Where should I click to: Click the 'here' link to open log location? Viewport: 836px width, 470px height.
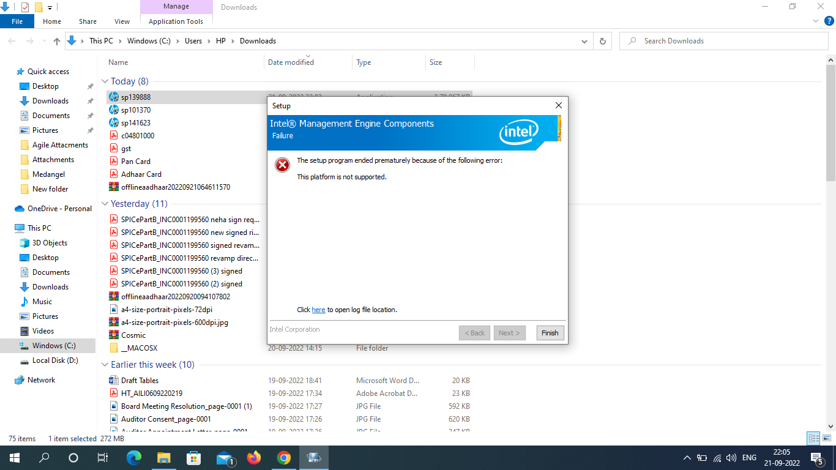[318, 309]
